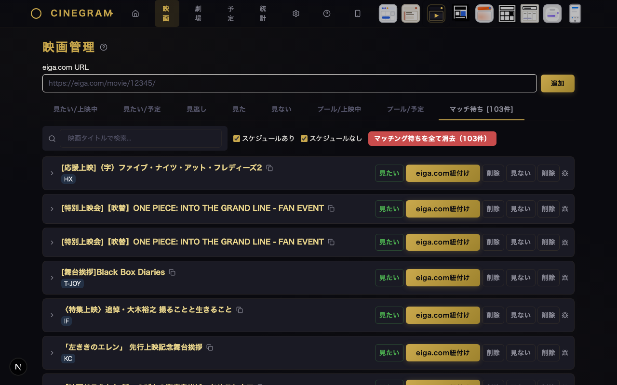Mark Black Box Diaries as 見たい

(389, 278)
